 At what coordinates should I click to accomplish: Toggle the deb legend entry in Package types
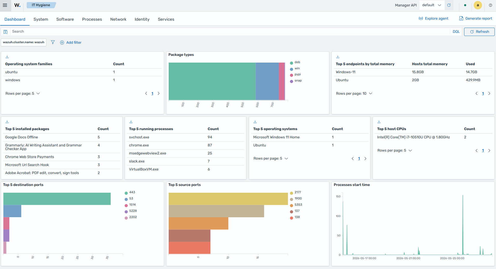point(295,62)
